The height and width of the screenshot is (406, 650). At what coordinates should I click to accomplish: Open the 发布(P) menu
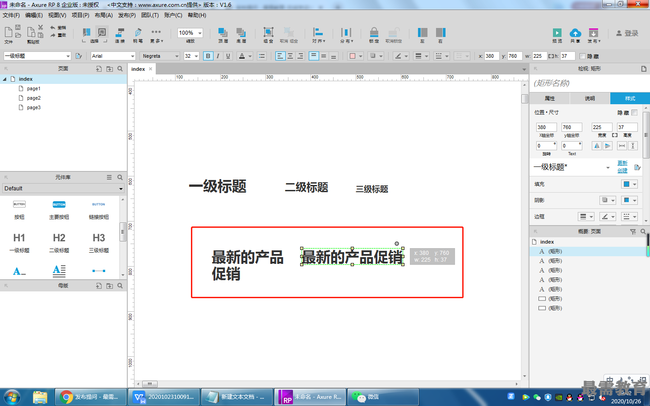click(127, 15)
